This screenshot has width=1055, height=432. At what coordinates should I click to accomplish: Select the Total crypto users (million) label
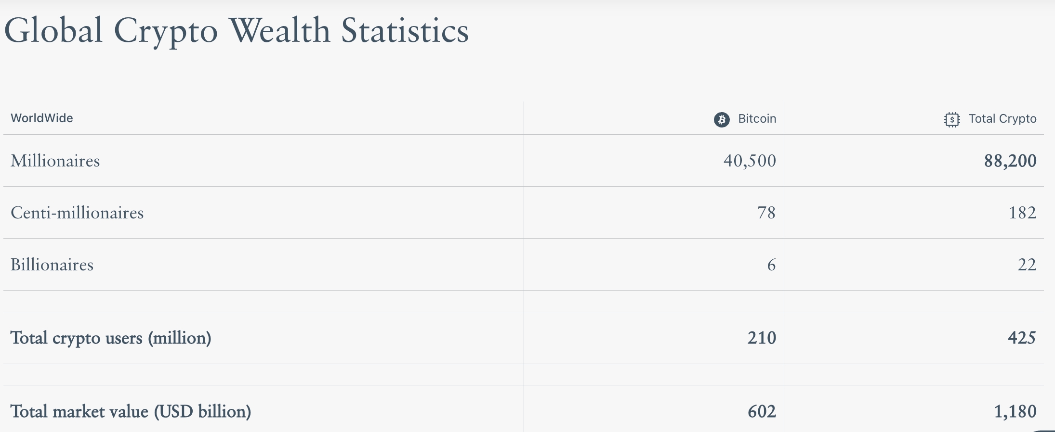[111, 338]
